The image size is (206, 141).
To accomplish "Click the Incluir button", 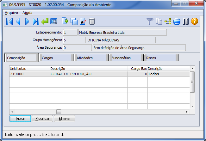I will pos(20,119).
